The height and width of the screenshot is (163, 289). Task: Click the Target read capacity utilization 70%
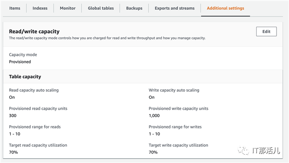pyautogui.click(x=13, y=152)
